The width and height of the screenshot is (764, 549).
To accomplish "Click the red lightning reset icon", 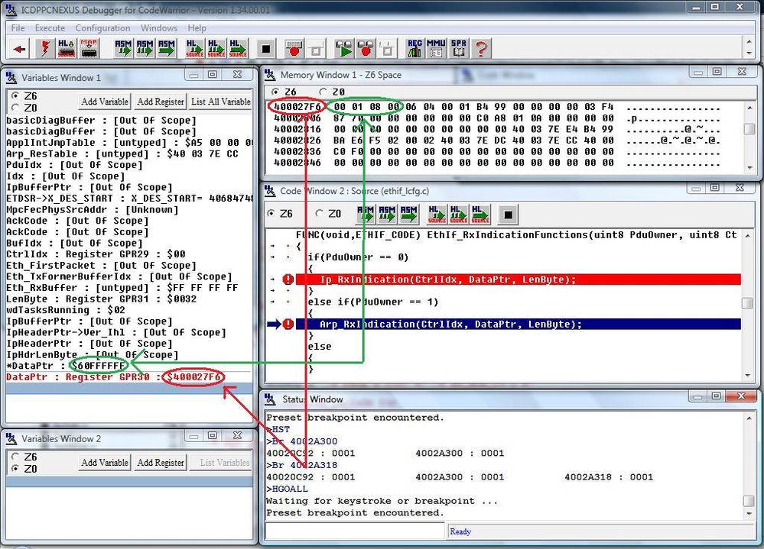I will 45,49.
